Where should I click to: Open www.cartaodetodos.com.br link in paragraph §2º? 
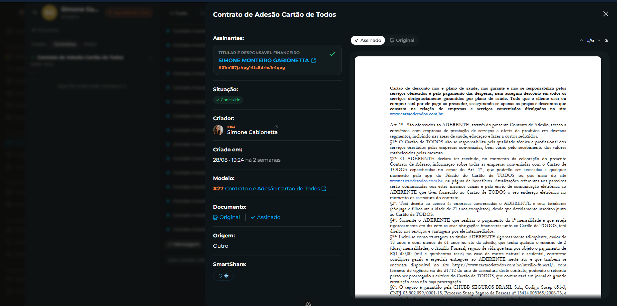[416, 181]
